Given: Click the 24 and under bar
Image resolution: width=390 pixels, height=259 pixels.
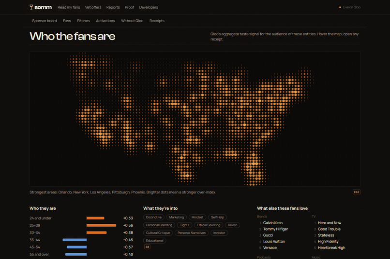Looking at the screenshot, I should point(95,218).
